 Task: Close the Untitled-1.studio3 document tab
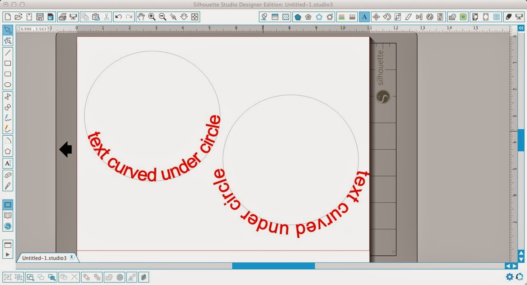click(72, 257)
